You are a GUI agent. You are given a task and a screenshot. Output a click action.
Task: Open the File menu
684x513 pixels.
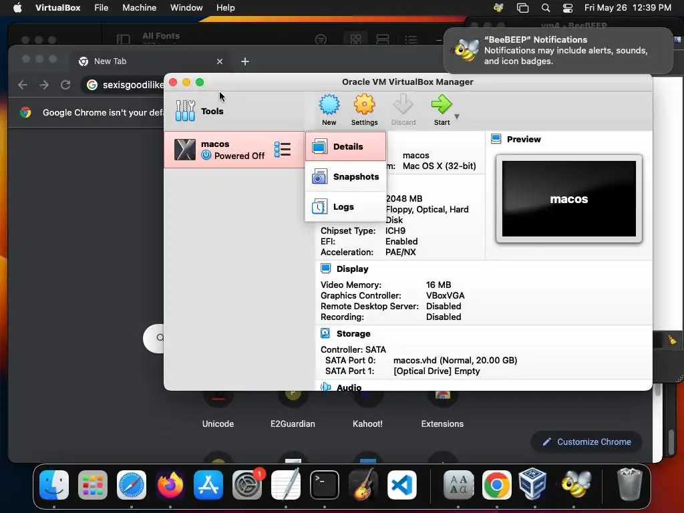pos(102,8)
